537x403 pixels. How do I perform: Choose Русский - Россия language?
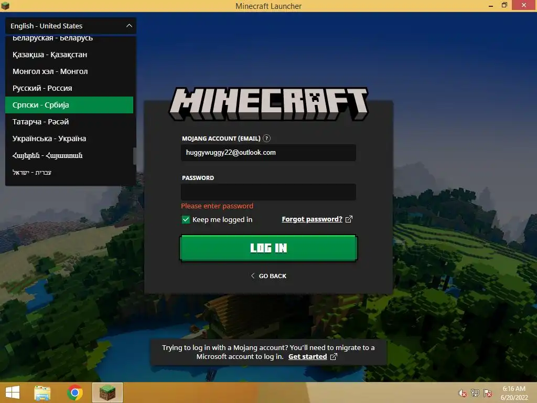(69, 88)
